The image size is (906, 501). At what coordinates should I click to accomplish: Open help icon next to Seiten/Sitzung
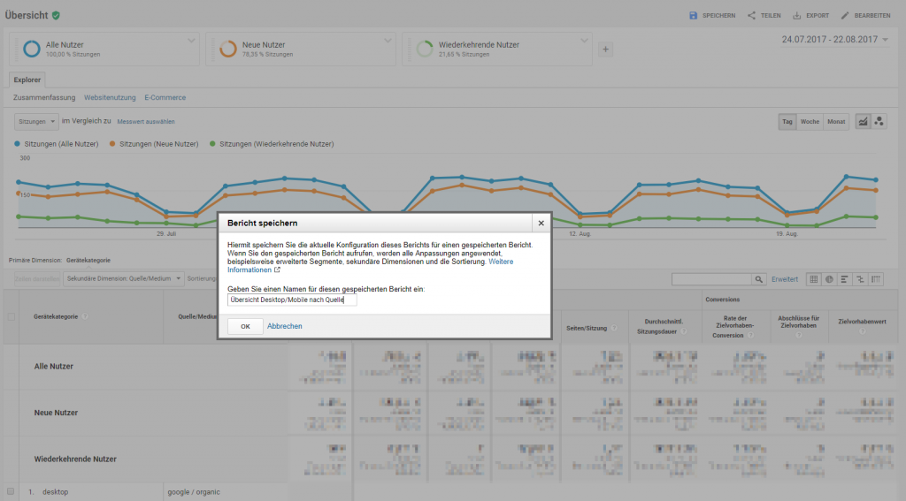pyautogui.click(x=614, y=328)
